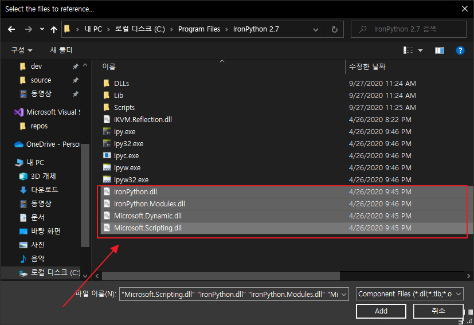Expand the address bar history dropdown
The height and width of the screenshot is (325, 474).
(x=316, y=30)
